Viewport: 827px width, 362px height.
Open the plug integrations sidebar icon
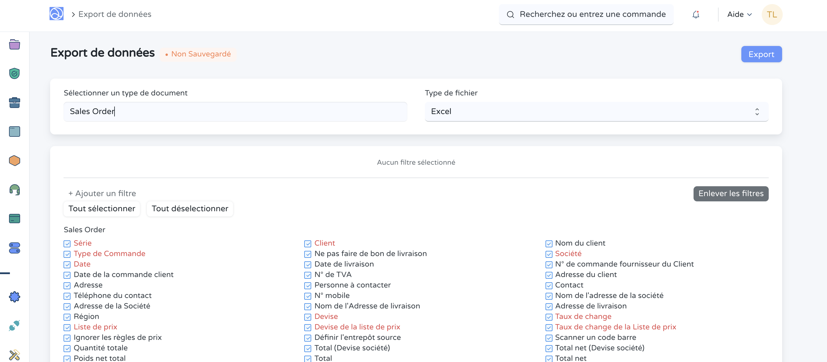pos(15,326)
